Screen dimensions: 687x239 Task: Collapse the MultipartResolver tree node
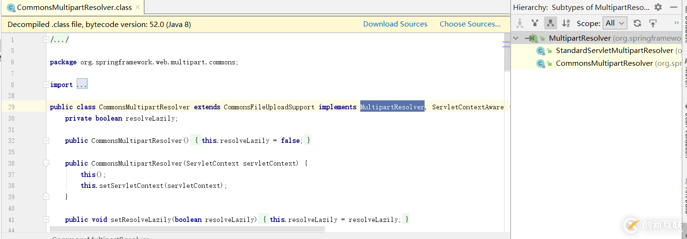click(x=516, y=38)
